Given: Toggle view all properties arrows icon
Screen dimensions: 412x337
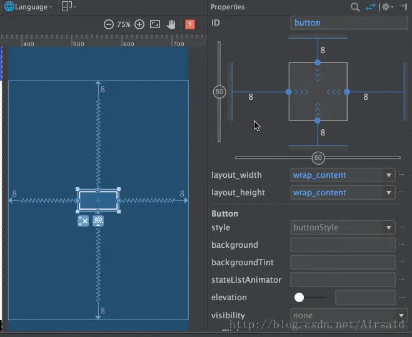Looking at the screenshot, I should pos(371,7).
